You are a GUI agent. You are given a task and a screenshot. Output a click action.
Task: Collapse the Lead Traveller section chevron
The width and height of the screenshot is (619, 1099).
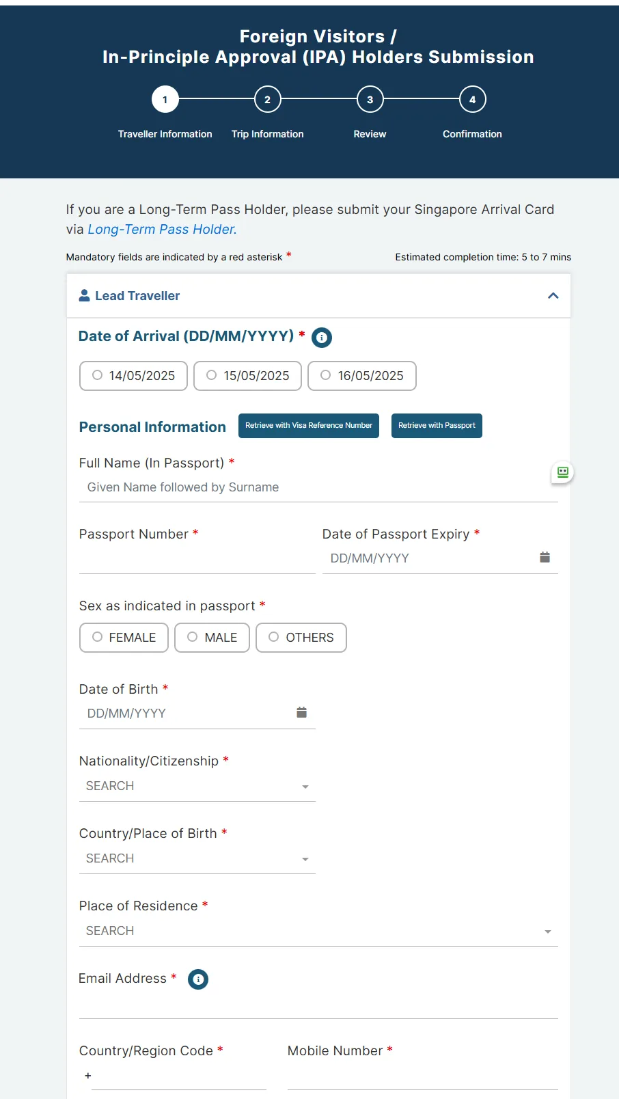coord(553,296)
